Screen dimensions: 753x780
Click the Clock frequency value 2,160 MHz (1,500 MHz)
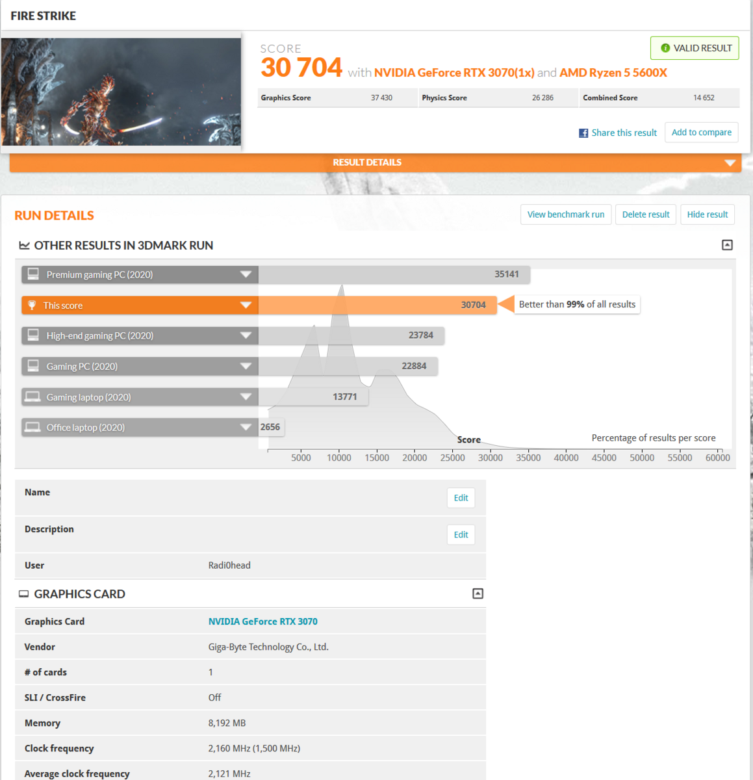(254, 748)
